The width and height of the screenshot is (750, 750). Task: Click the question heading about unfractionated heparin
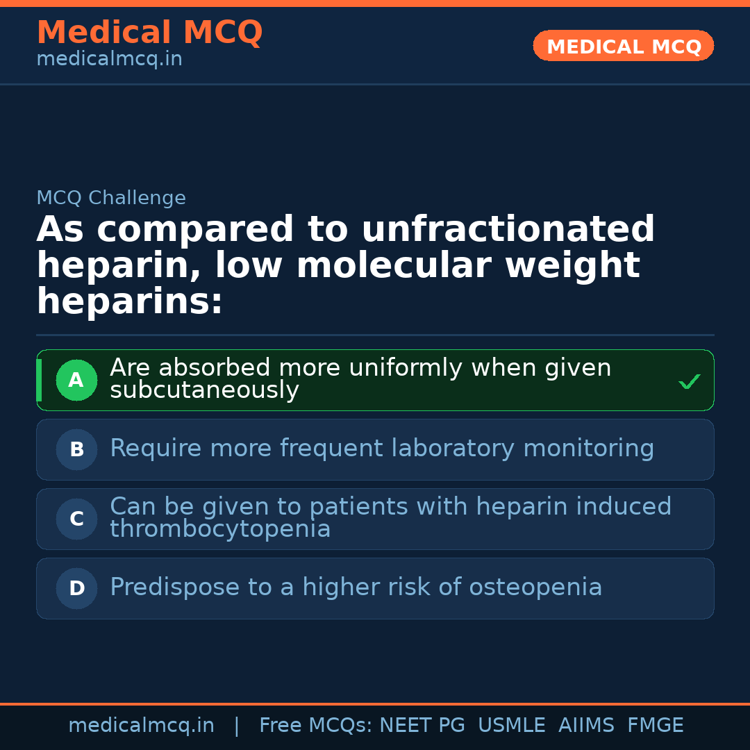(345, 265)
